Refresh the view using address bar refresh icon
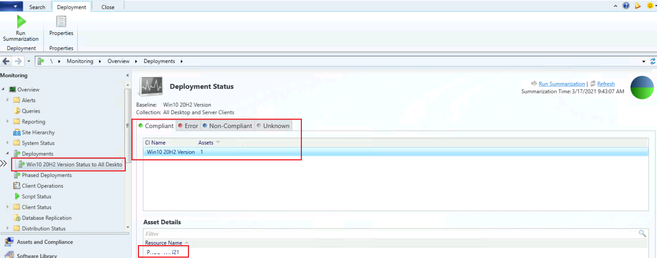The width and height of the screenshot is (657, 258). 653,61
